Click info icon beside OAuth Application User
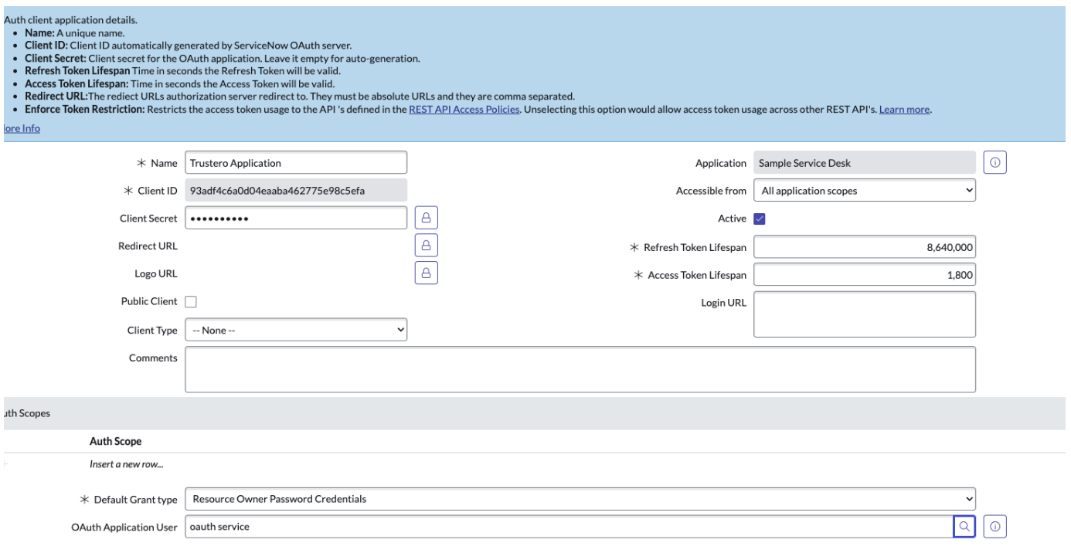Image resolution: width=1071 pixels, height=553 pixels. 995,527
